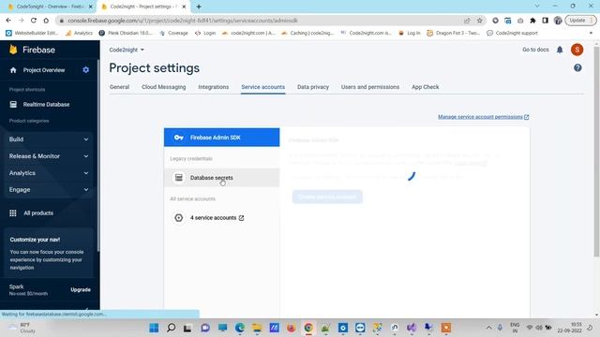
Task: Open File Explorer from taskbar
Action: 257,328
